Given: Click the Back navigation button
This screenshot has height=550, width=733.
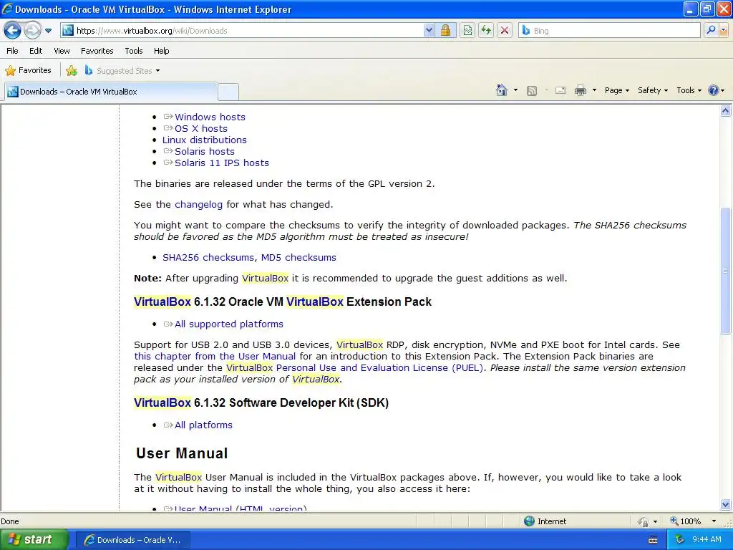Looking at the screenshot, I should coord(13,31).
